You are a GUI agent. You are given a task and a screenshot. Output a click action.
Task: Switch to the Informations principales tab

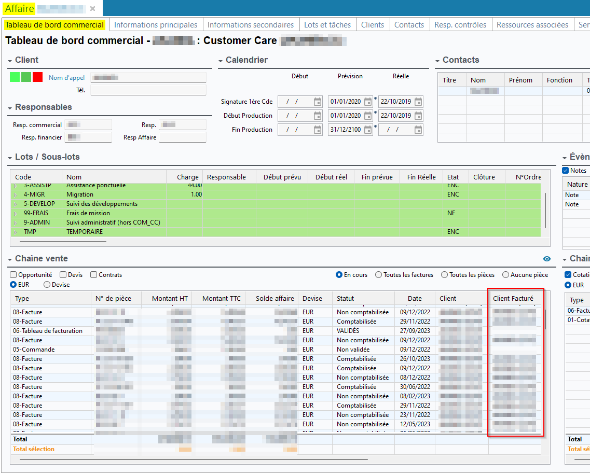pos(156,25)
